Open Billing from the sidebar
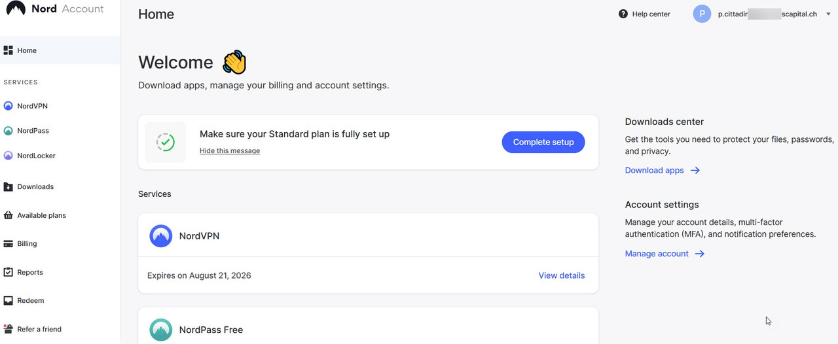Viewport: 838px width, 344px height. pyautogui.click(x=27, y=244)
